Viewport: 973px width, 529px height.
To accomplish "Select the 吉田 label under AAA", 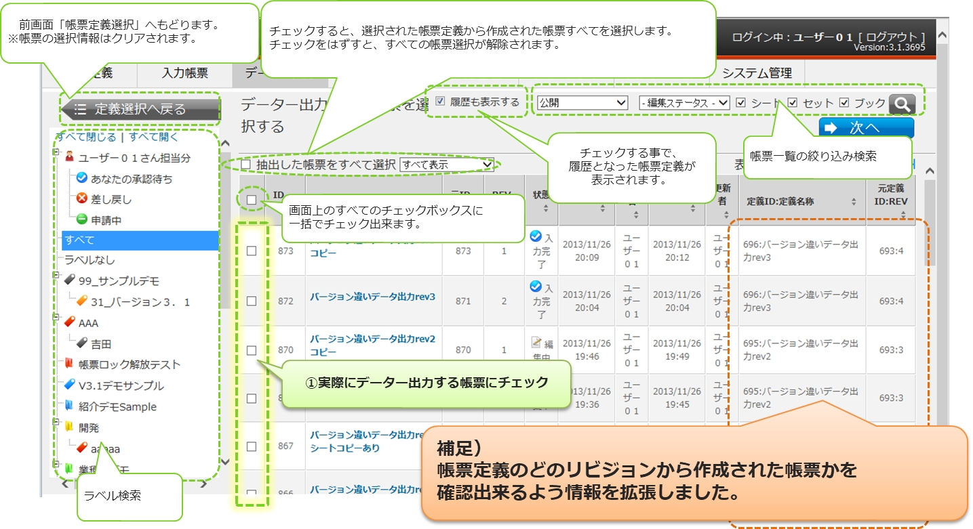I will [101, 344].
